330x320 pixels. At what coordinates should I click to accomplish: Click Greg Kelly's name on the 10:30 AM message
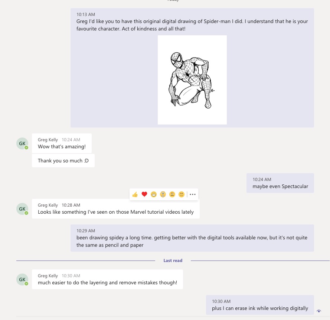48,276
